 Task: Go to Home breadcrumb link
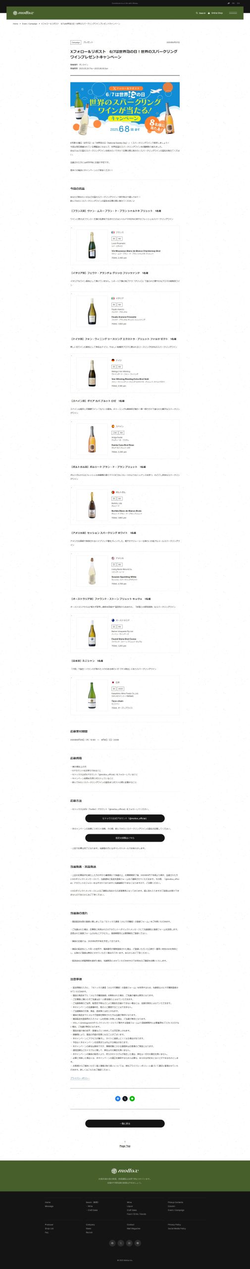(x=15, y=24)
